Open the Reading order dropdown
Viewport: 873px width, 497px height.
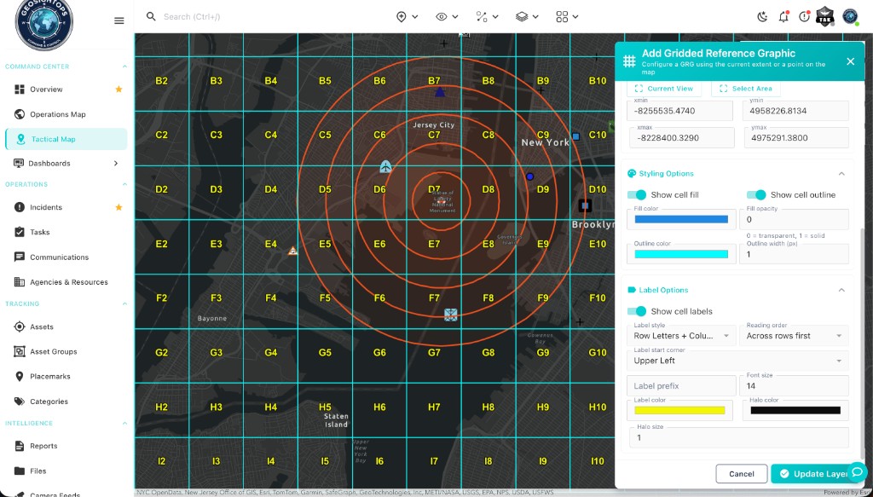point(794,336)
